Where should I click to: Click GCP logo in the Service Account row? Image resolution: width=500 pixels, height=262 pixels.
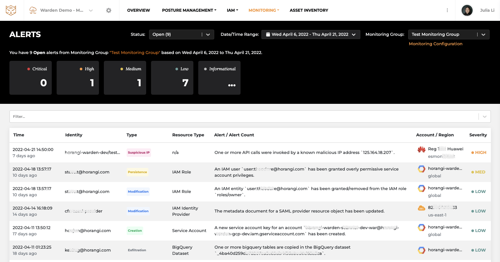point(422,228)
